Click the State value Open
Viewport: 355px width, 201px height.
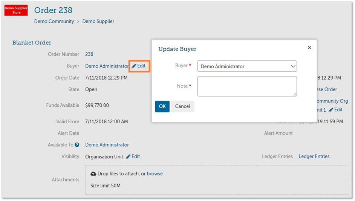[91, 89]
